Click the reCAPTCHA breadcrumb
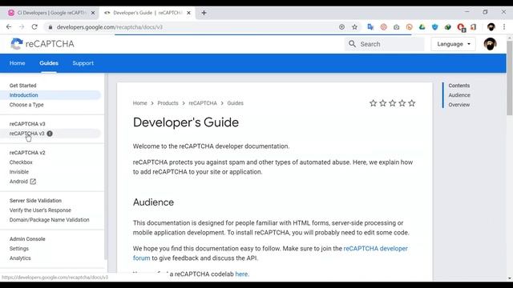Screen dimensions: 513x288 [203, 103]
